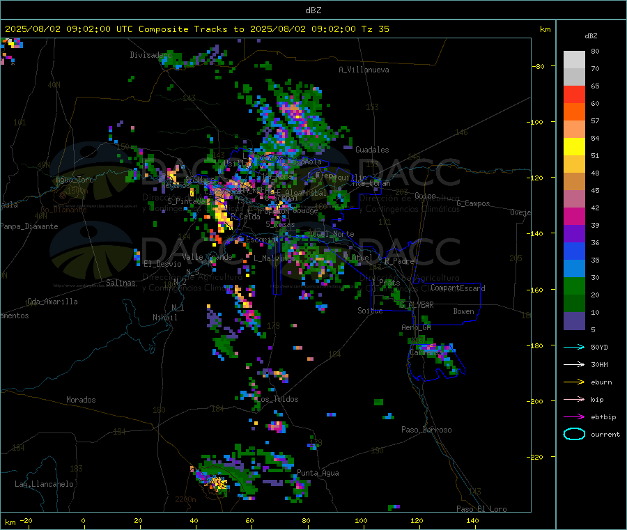The width and height of the screenshot is (627, 530).
Task: Click the Los_Toldos map label
Action: coord(277,399)
